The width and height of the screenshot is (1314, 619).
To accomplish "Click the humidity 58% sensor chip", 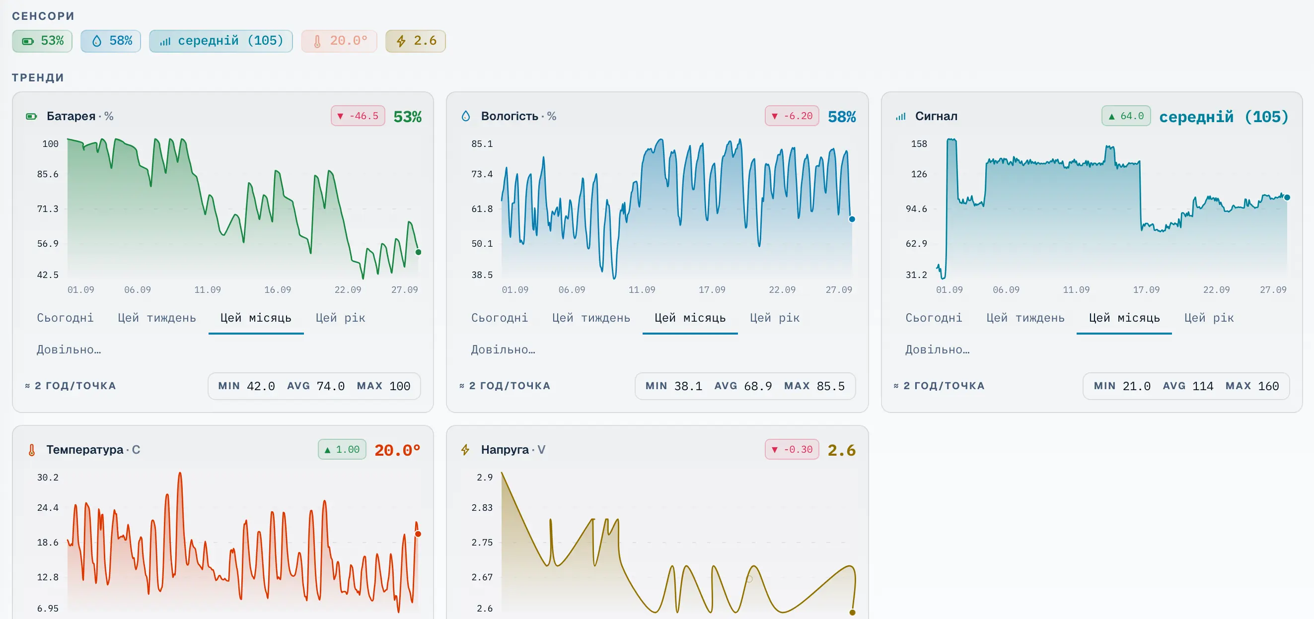I will (111, 41).
